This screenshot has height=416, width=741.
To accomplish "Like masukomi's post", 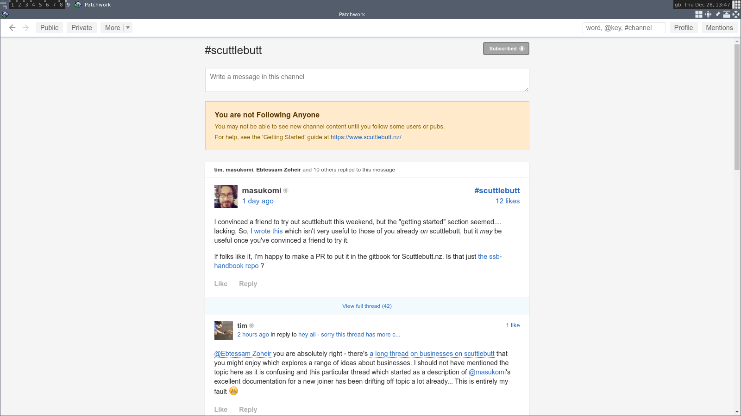I will click(x=220, y=284).
